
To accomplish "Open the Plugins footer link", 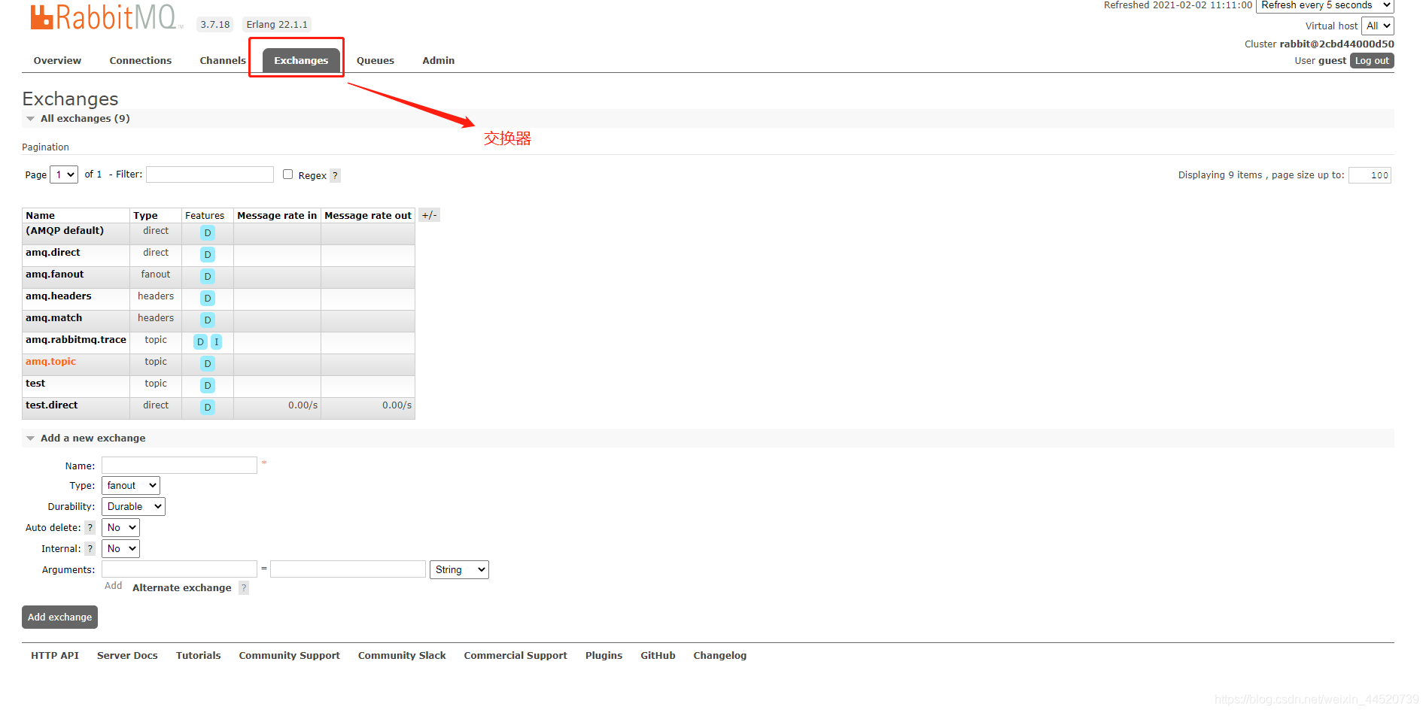I will click(604, 655).
